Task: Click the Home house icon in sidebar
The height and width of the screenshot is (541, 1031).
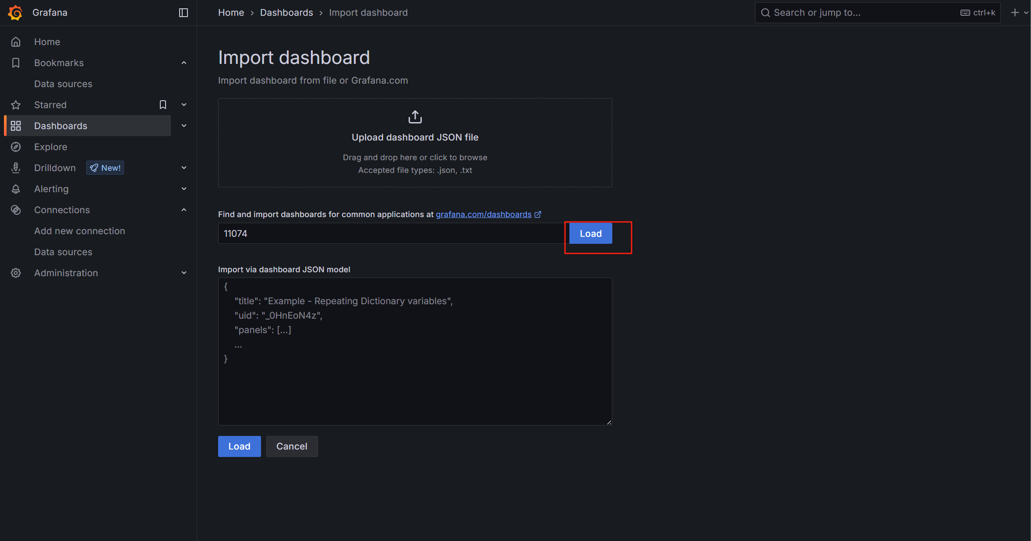Action: click(x=16, y=42)
